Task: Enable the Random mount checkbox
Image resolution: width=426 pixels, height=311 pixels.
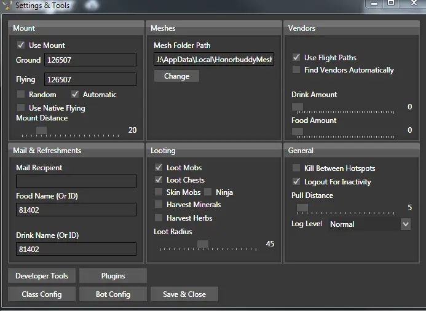Action: click(x=21, y=95)
